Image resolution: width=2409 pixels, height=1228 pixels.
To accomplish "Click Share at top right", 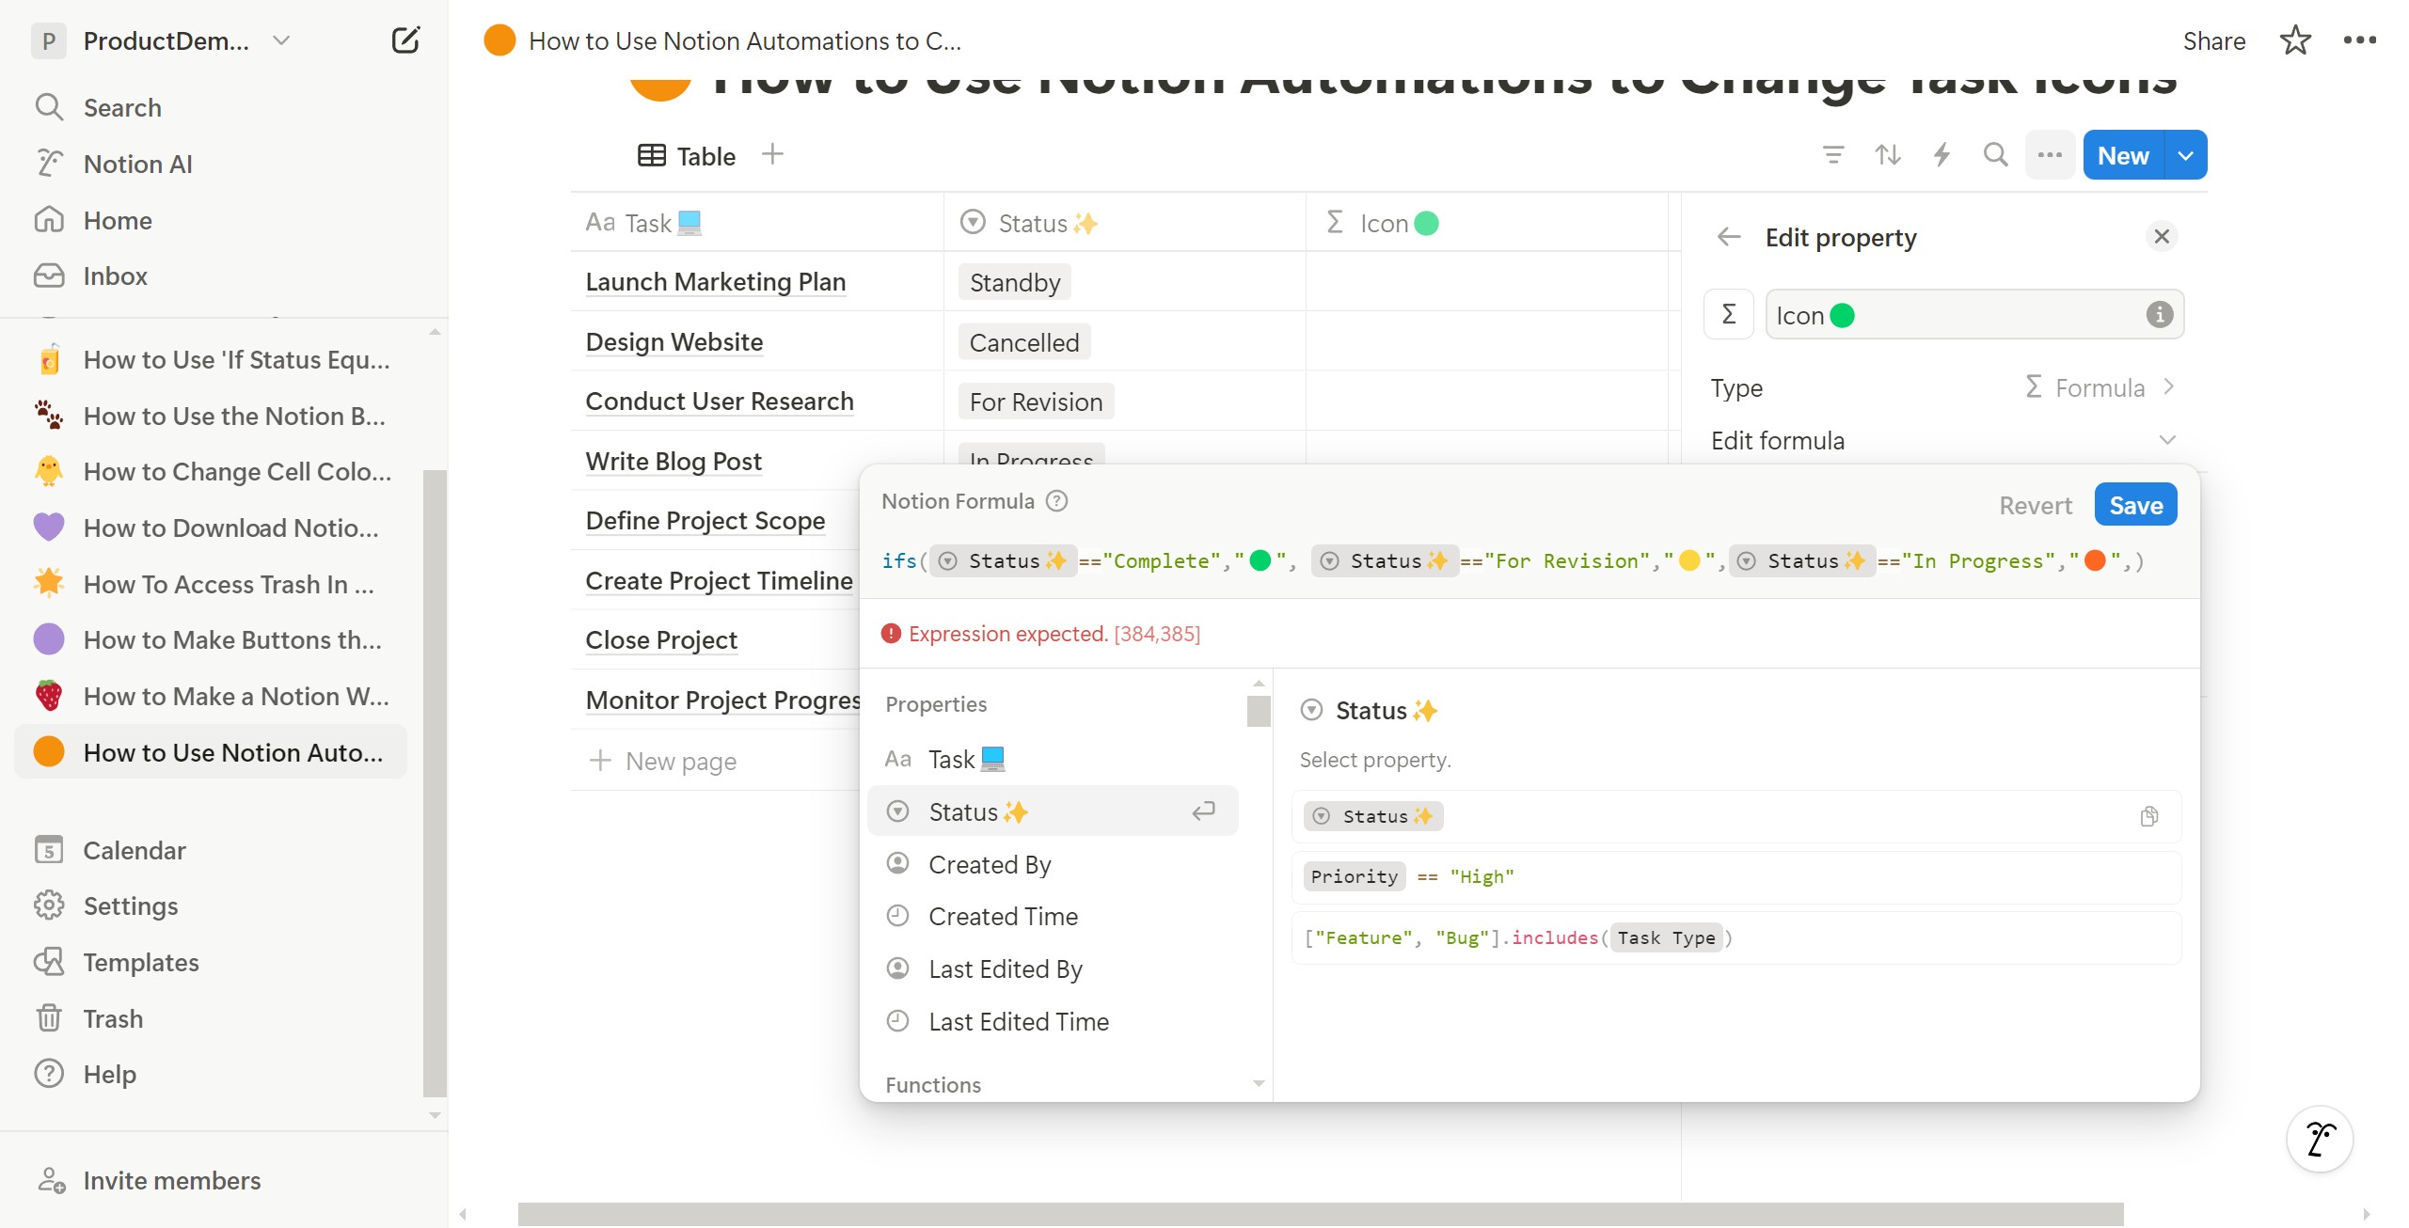I will 2214,40.
